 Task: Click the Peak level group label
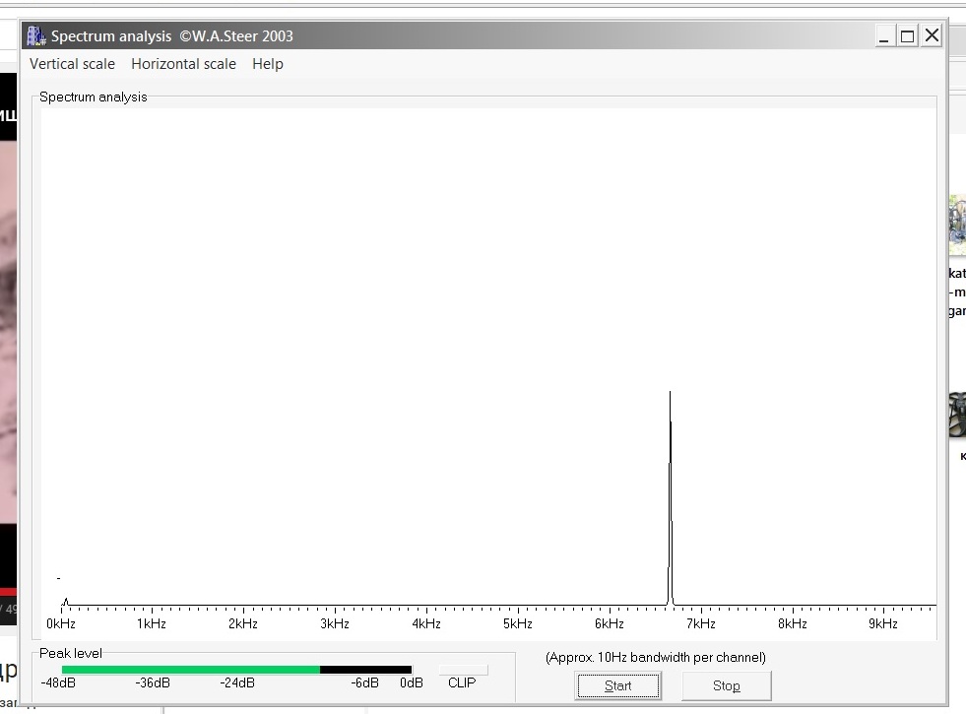[70, 653]
